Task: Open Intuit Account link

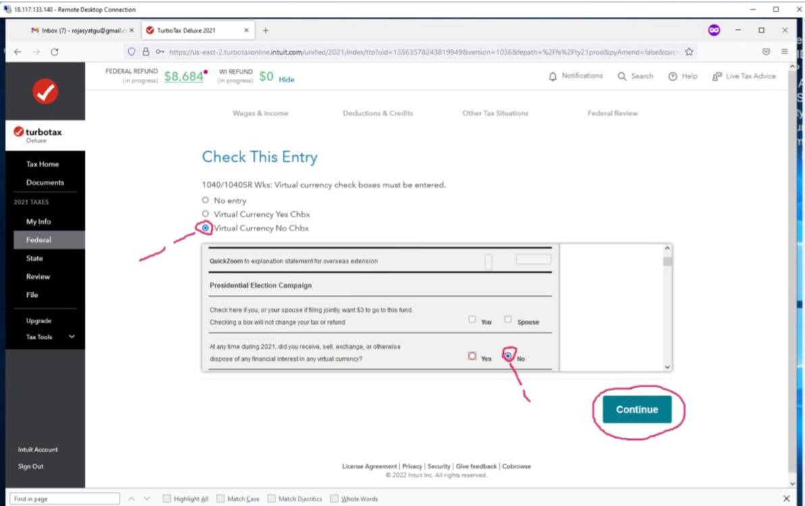Action: 38,449
